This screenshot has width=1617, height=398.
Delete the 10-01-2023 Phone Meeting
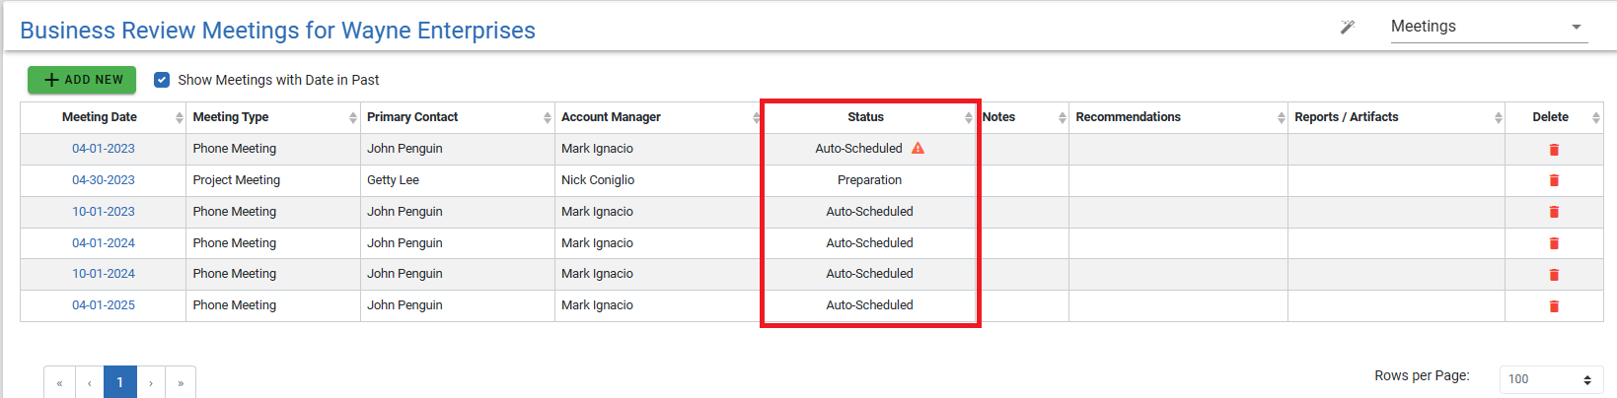1554,212
